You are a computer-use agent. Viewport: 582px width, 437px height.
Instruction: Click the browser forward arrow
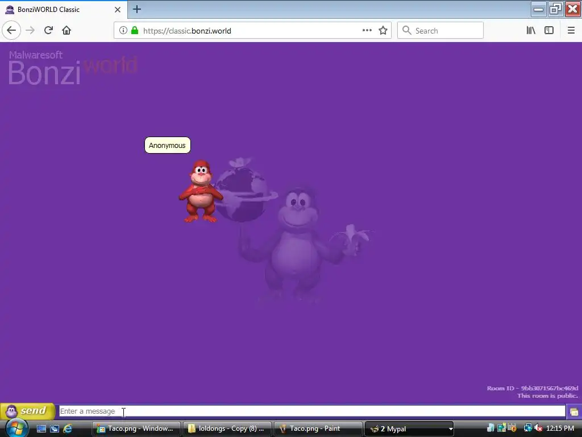tap(30, 31)
